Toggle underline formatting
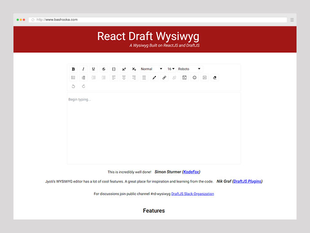 coord(93,69)
